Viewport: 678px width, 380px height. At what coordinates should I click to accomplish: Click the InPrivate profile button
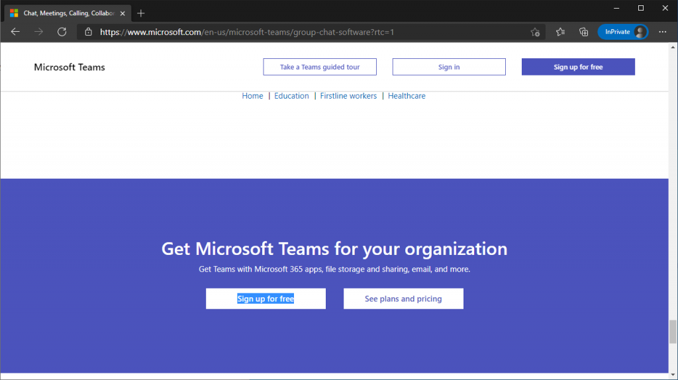click(x=622, y=32)
